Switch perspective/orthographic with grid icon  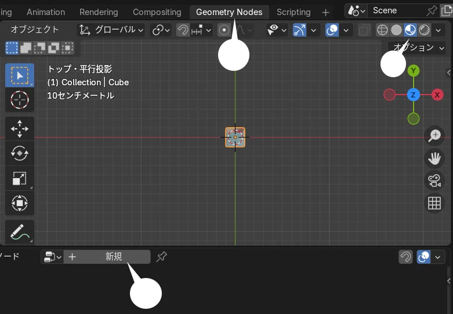[434, 203]
